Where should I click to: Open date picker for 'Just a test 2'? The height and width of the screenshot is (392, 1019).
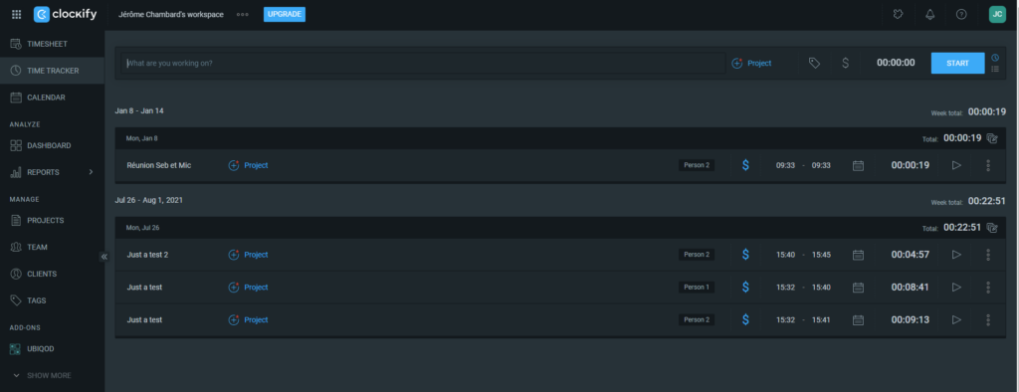tap(858, 255)
